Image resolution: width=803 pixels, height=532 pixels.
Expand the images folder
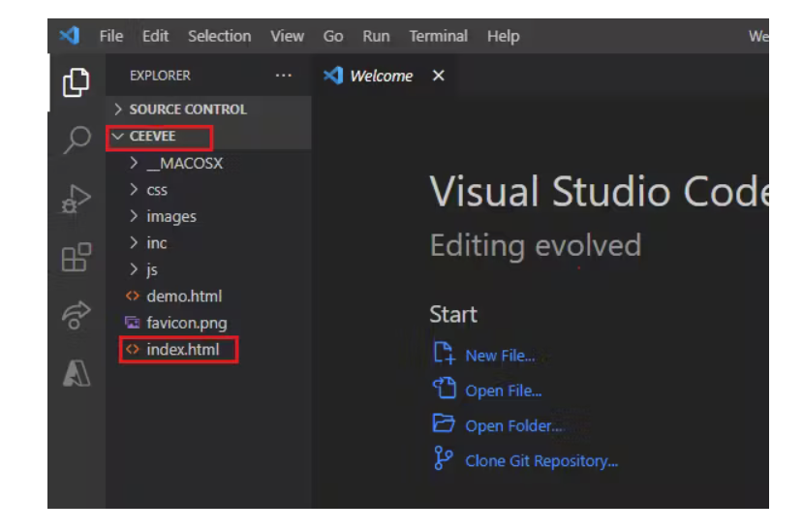pos(170,216)
